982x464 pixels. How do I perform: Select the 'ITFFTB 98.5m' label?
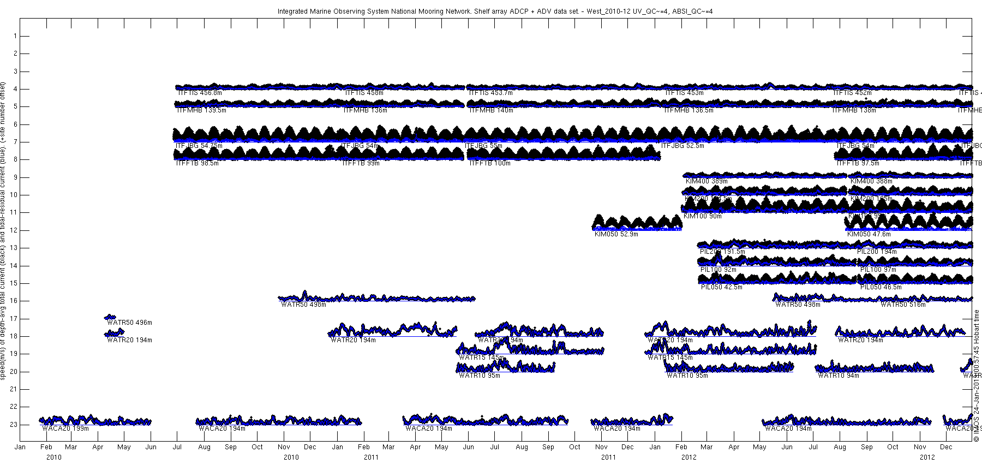pyautogui.click(x=197, y=163)
